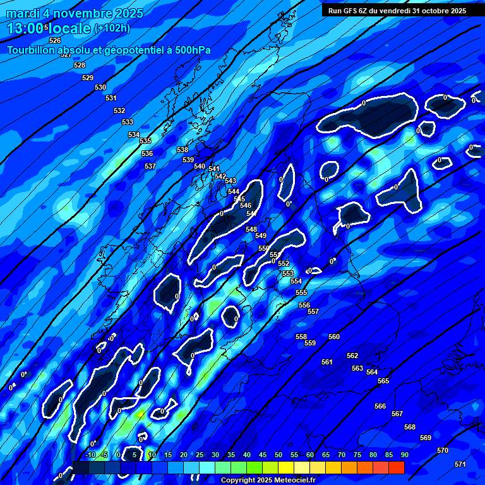Click the '566' geopotential contour label
This screenshot has width=485, height=485.
pos(380,406)
